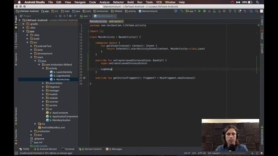Collapse the main source folder

pos(31,57)
